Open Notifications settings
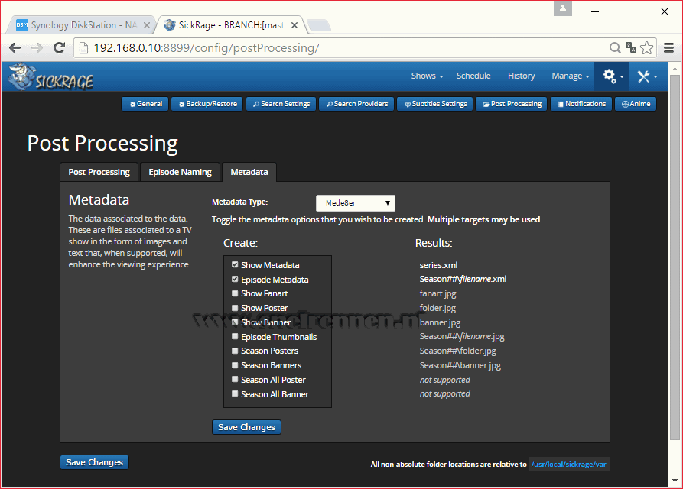The image size is (683, 489). (581, 104)
